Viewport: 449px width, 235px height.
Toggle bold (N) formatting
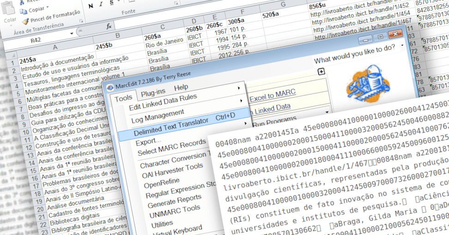90,6
